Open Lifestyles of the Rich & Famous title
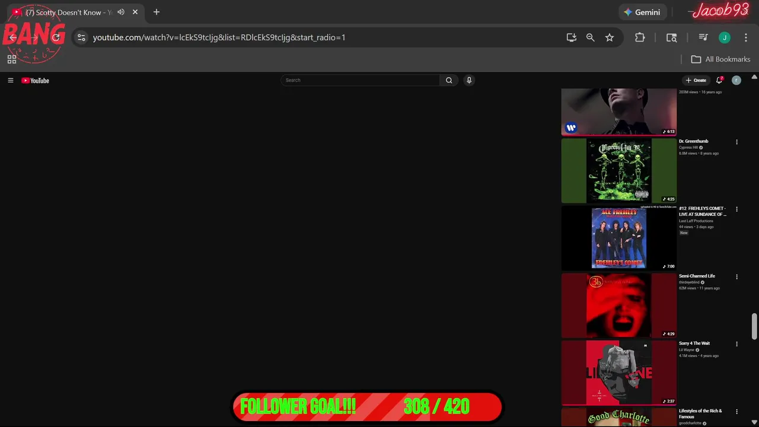 [700, 413]
